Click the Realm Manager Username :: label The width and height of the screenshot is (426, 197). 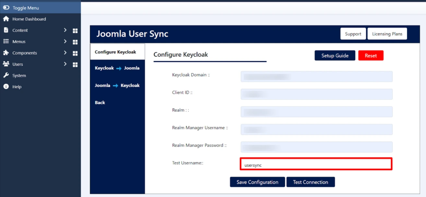click(x=200, y=128)
